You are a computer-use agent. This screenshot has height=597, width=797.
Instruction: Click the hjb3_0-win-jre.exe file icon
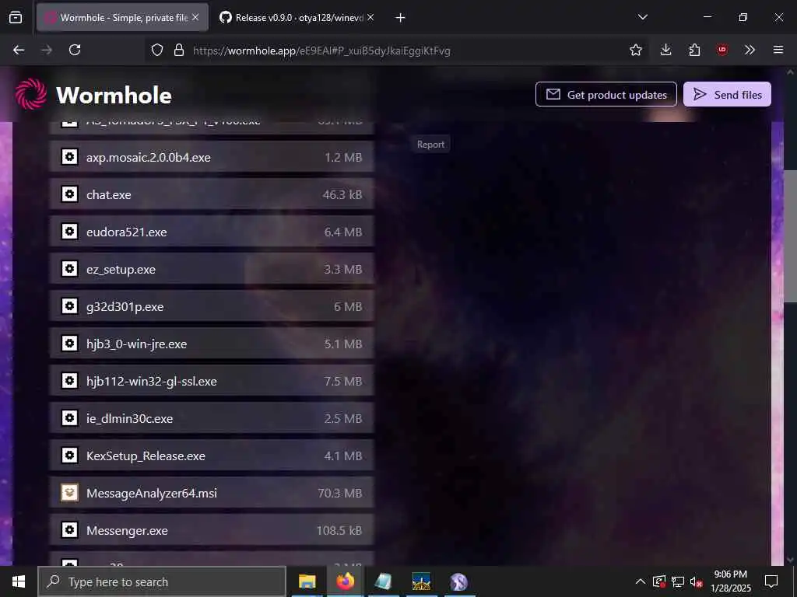69,343
